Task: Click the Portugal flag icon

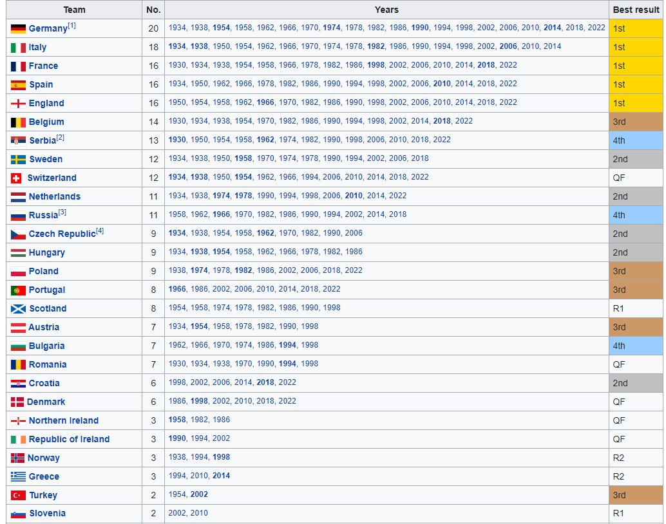Action: 18,290
